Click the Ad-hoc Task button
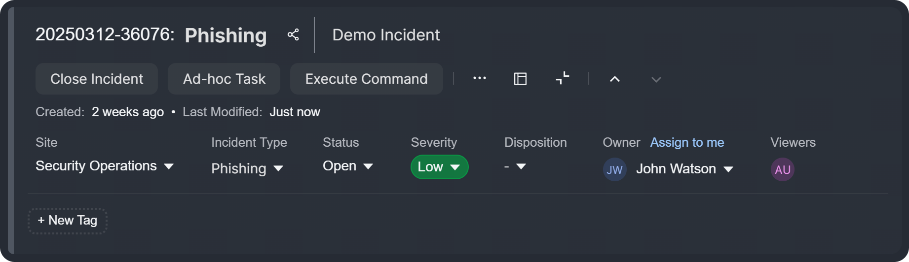 (x=224, y=79)
